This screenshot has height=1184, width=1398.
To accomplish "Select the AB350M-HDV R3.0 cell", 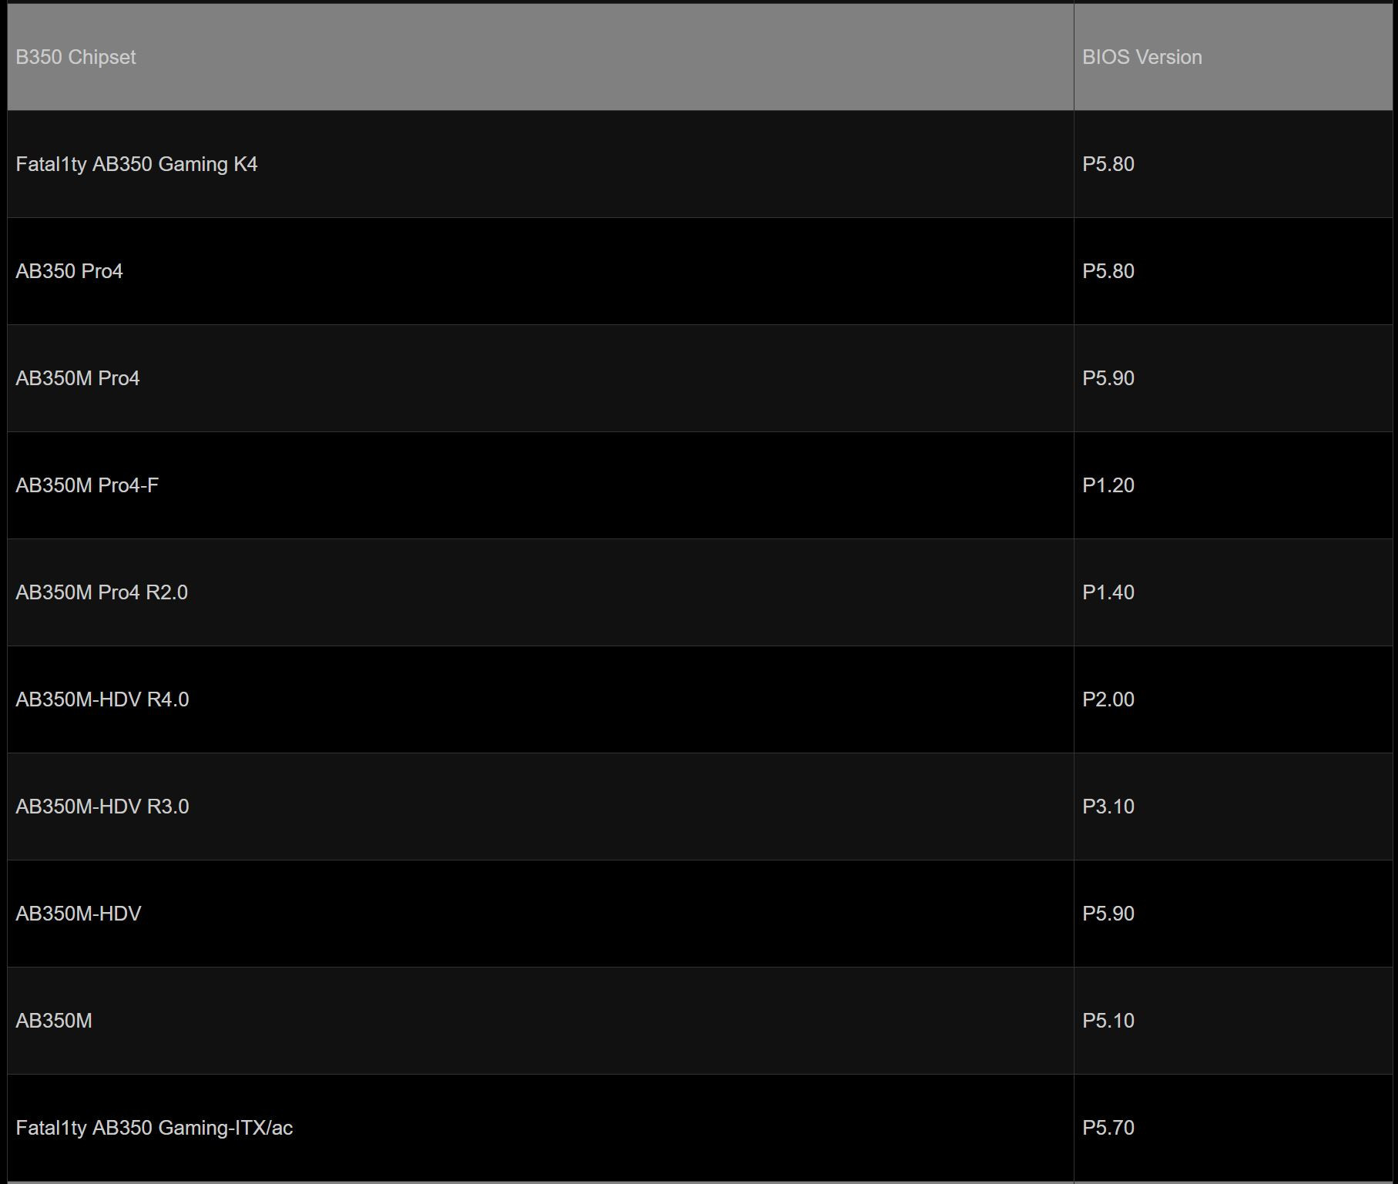I will click(102, 807).
